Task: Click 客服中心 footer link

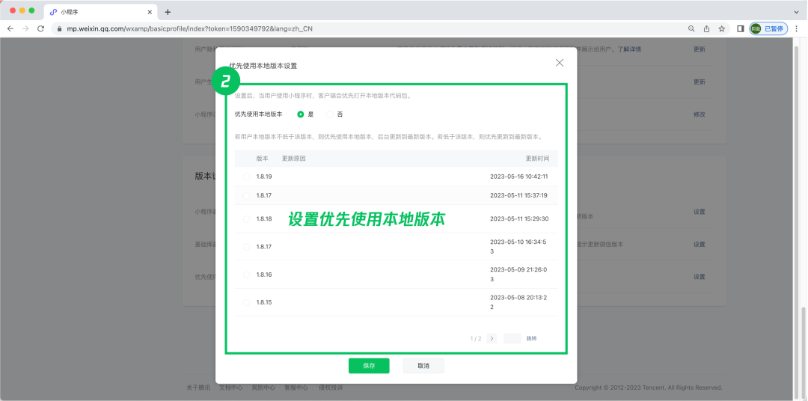Action: (x=296, y=388)
